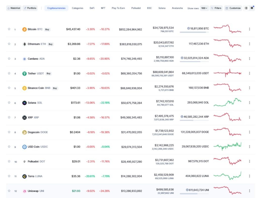Screen dimensions: 258x198
Task: Open more options menu for Binance Coin
Action: pos(249,88)
